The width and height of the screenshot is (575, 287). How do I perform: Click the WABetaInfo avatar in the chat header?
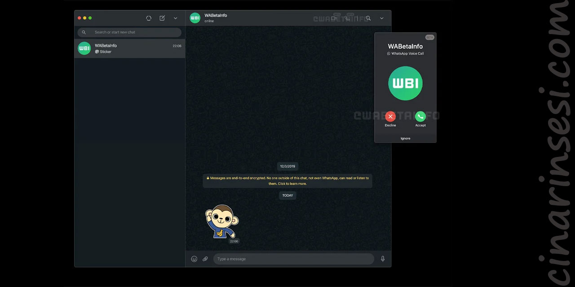[195, 18]
